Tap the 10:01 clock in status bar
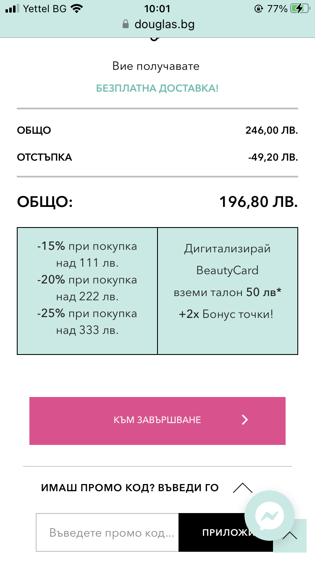Image resolution: width=315 pixels, height=561 pixels. click(x=157, y=9)
